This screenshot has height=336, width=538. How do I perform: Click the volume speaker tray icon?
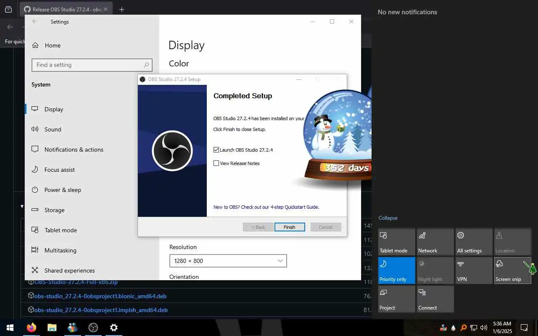pos(484,328)
